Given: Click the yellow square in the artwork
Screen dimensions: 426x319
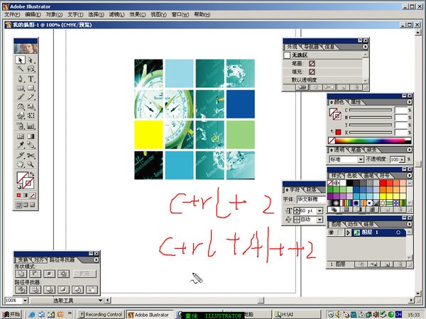Looking at the screenshot, I should point(148,135).
